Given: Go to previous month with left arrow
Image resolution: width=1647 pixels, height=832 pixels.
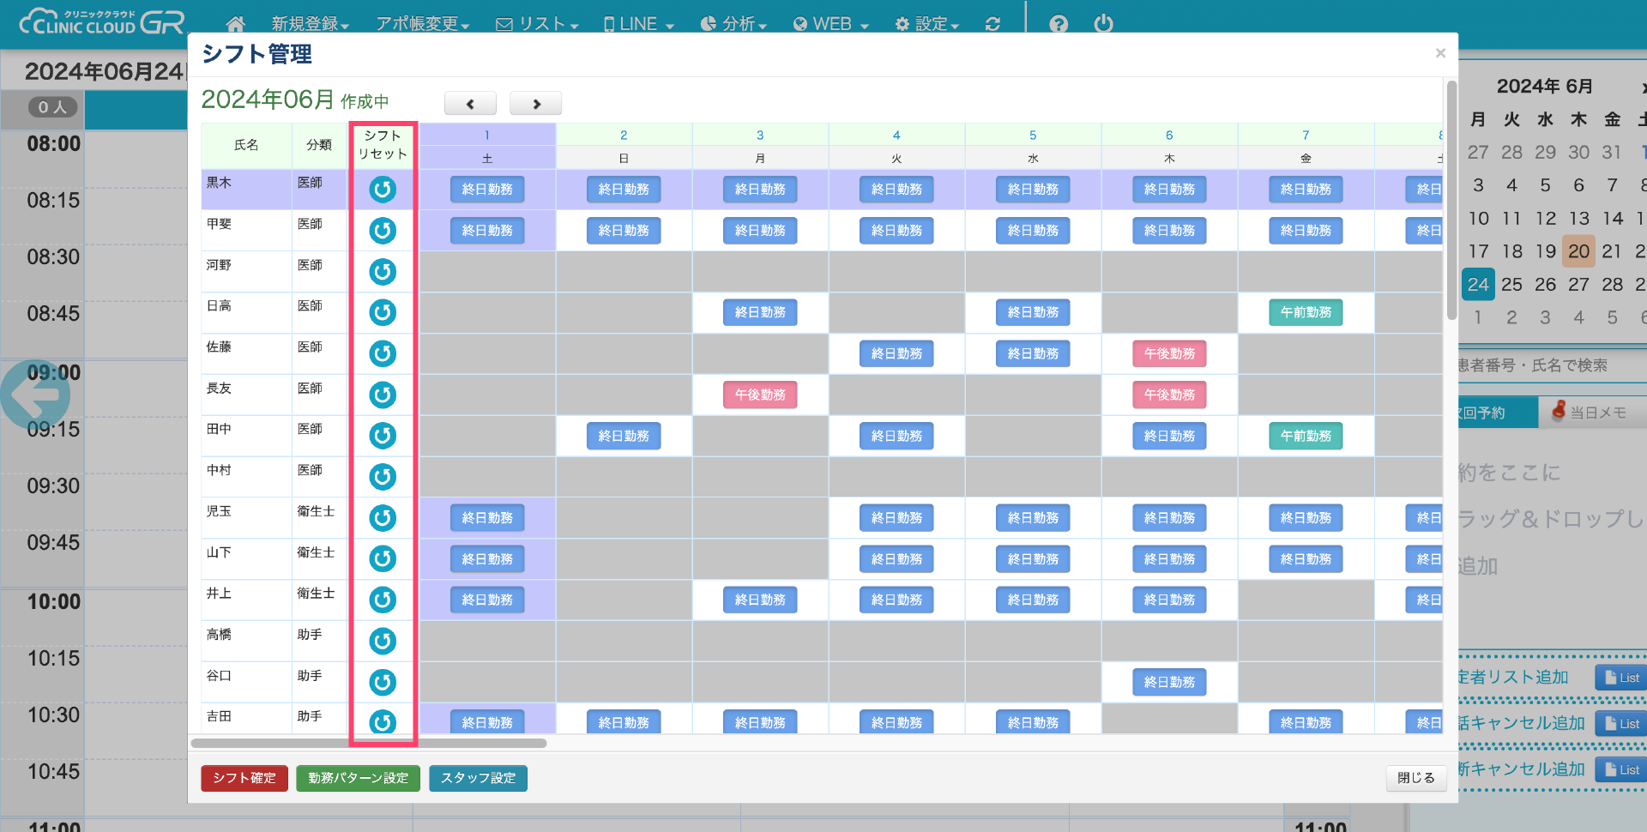Looking at the screenshot, I should coord(470,104).
